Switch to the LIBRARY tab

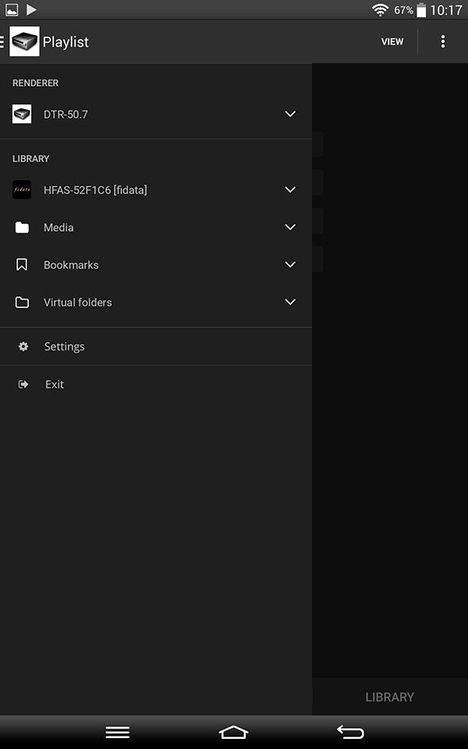tap(390, 697)
